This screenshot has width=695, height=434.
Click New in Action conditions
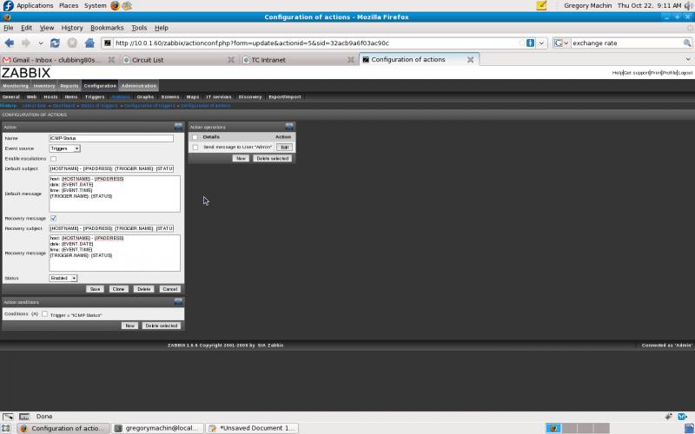(x=129, y=326)
